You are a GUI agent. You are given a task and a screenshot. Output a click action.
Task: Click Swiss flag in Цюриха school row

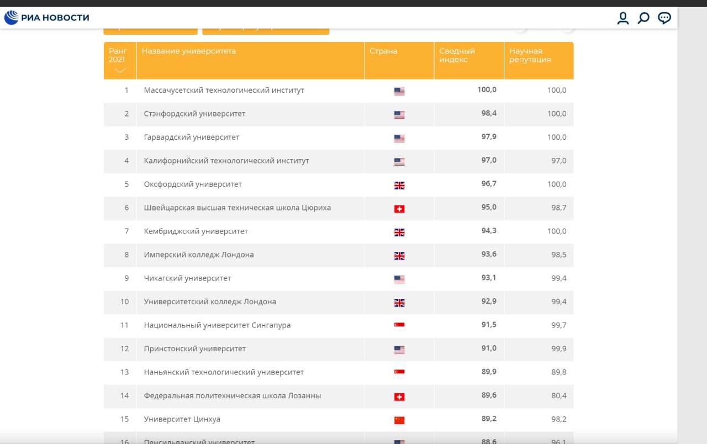pyautogui.click(x=399, y=209)
